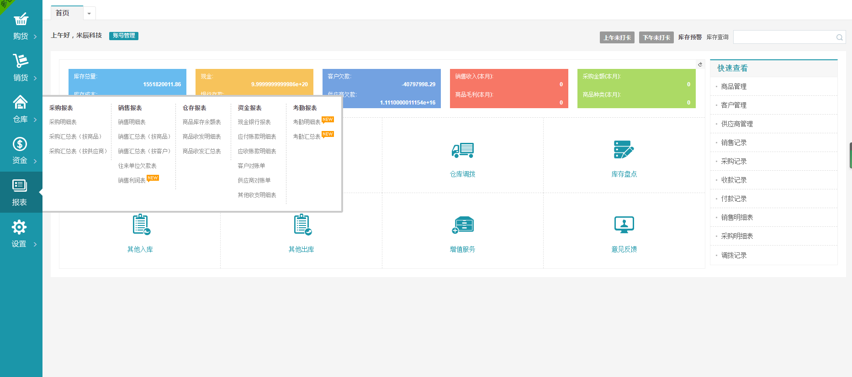The width and height of the screenshot is (852, 377).
Task: Open the 增值服务 icon
Action: (462, 225)
